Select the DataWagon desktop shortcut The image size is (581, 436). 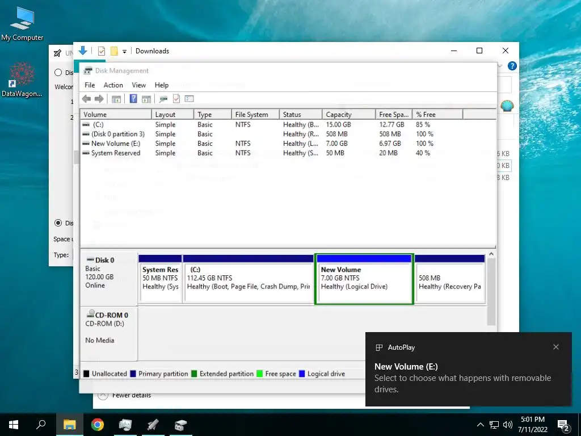click(x=22, y=79)
